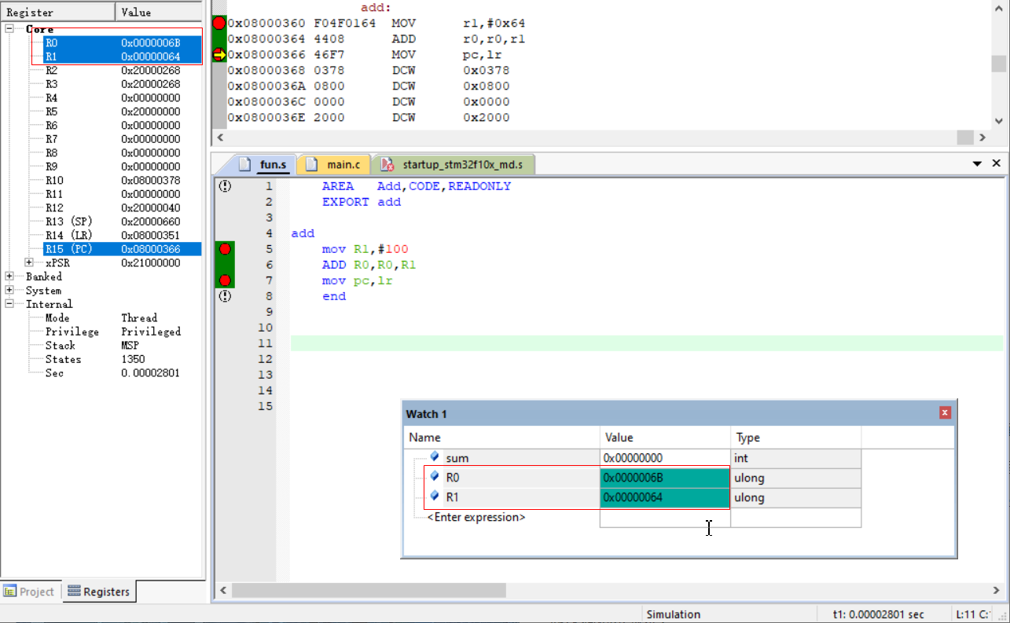1010x623 pixels.
Task: Click the editor horizontal scrollbar thumb
Action: (x=369, y=590)
